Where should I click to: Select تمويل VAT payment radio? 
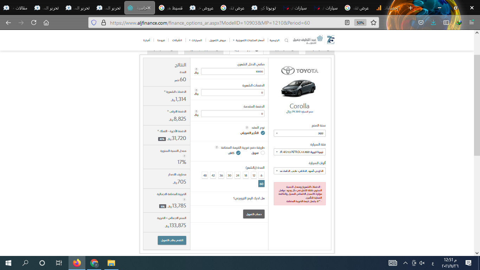pos(263,153)
